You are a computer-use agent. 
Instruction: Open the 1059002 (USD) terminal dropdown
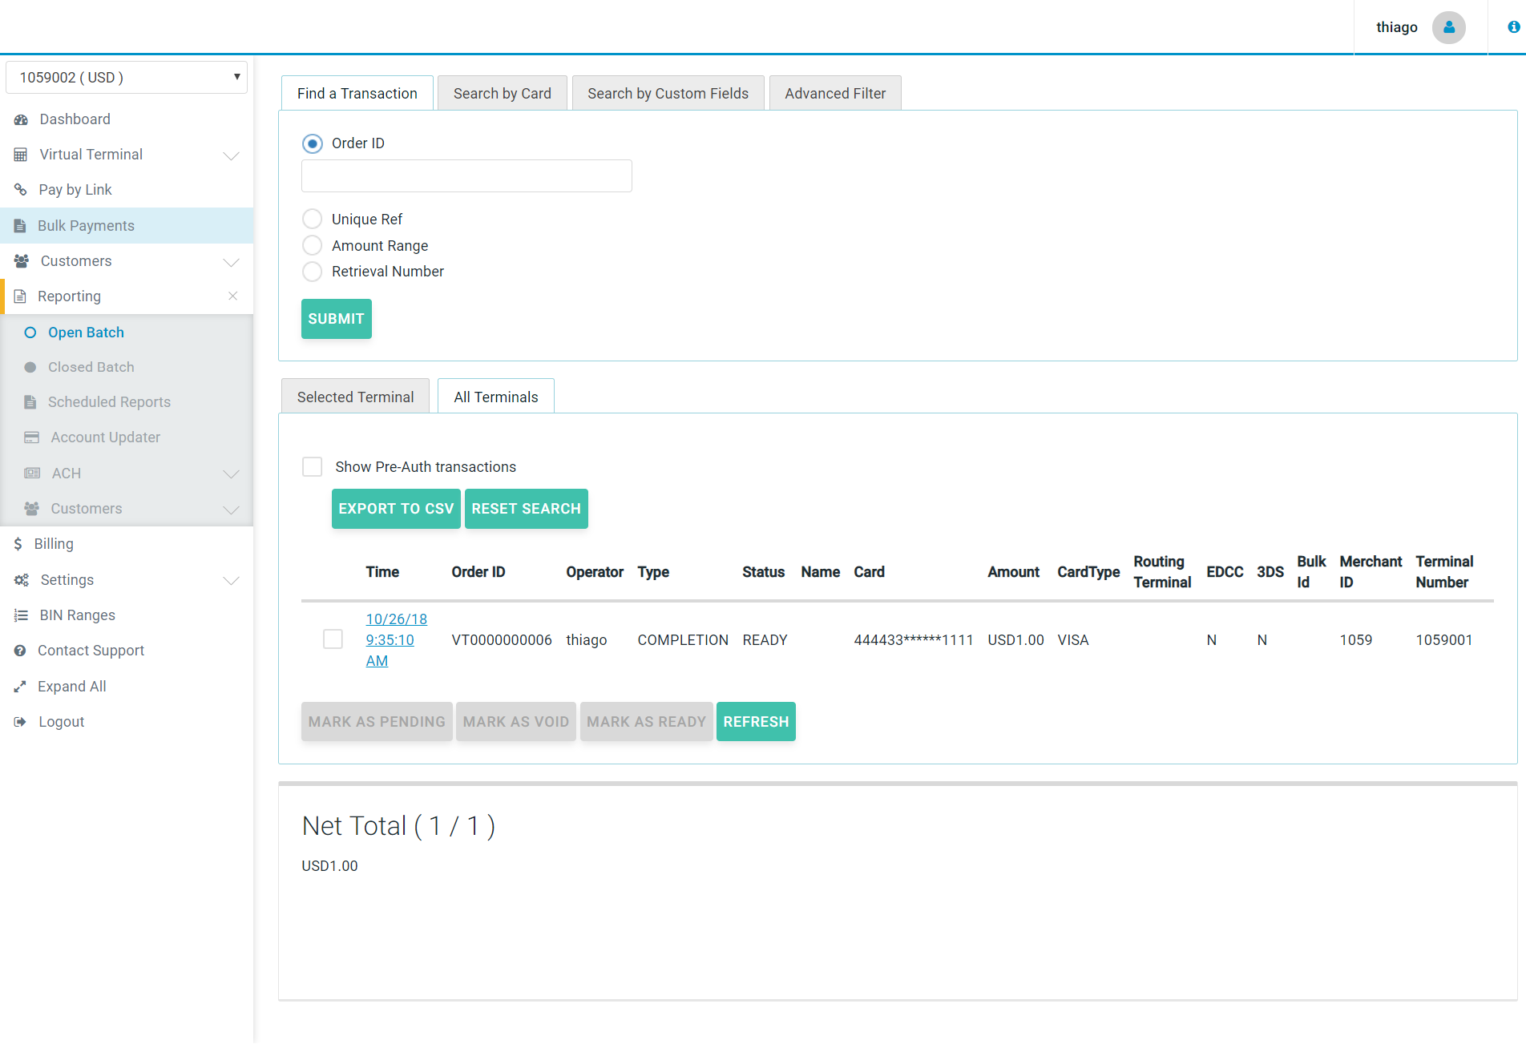127,78
